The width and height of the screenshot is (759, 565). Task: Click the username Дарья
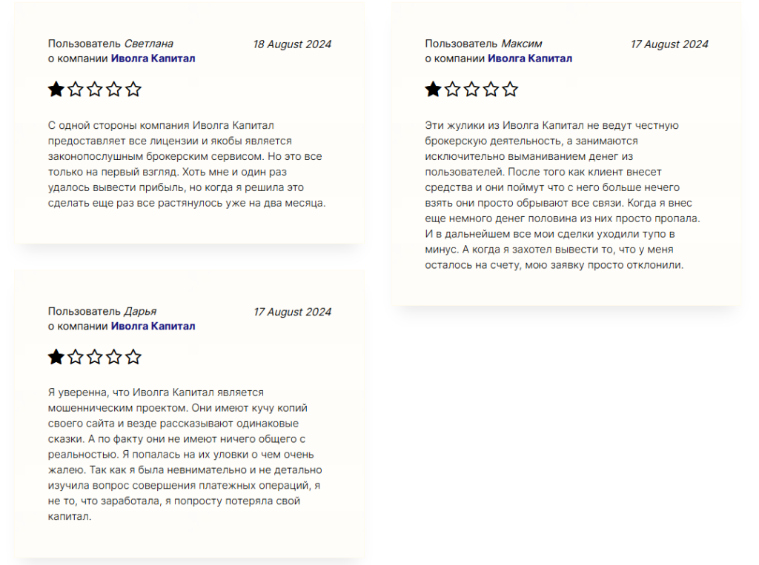coord(140,311)
